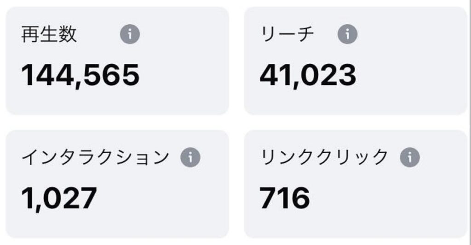The image size is (471, 245).
Task: Show info about リンククリック via its icon
Action: point(410,158)
